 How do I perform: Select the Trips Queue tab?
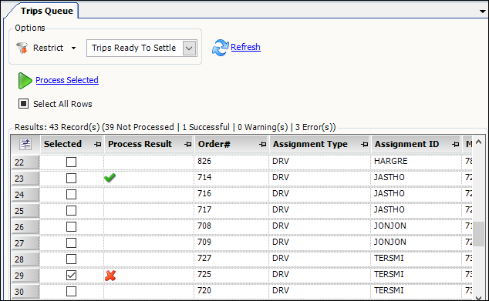[x=47, y=11]
